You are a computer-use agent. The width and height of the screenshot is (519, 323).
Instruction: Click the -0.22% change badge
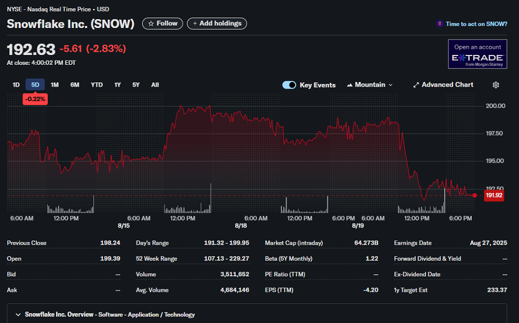pyautogui.click(x=35, y=99)
